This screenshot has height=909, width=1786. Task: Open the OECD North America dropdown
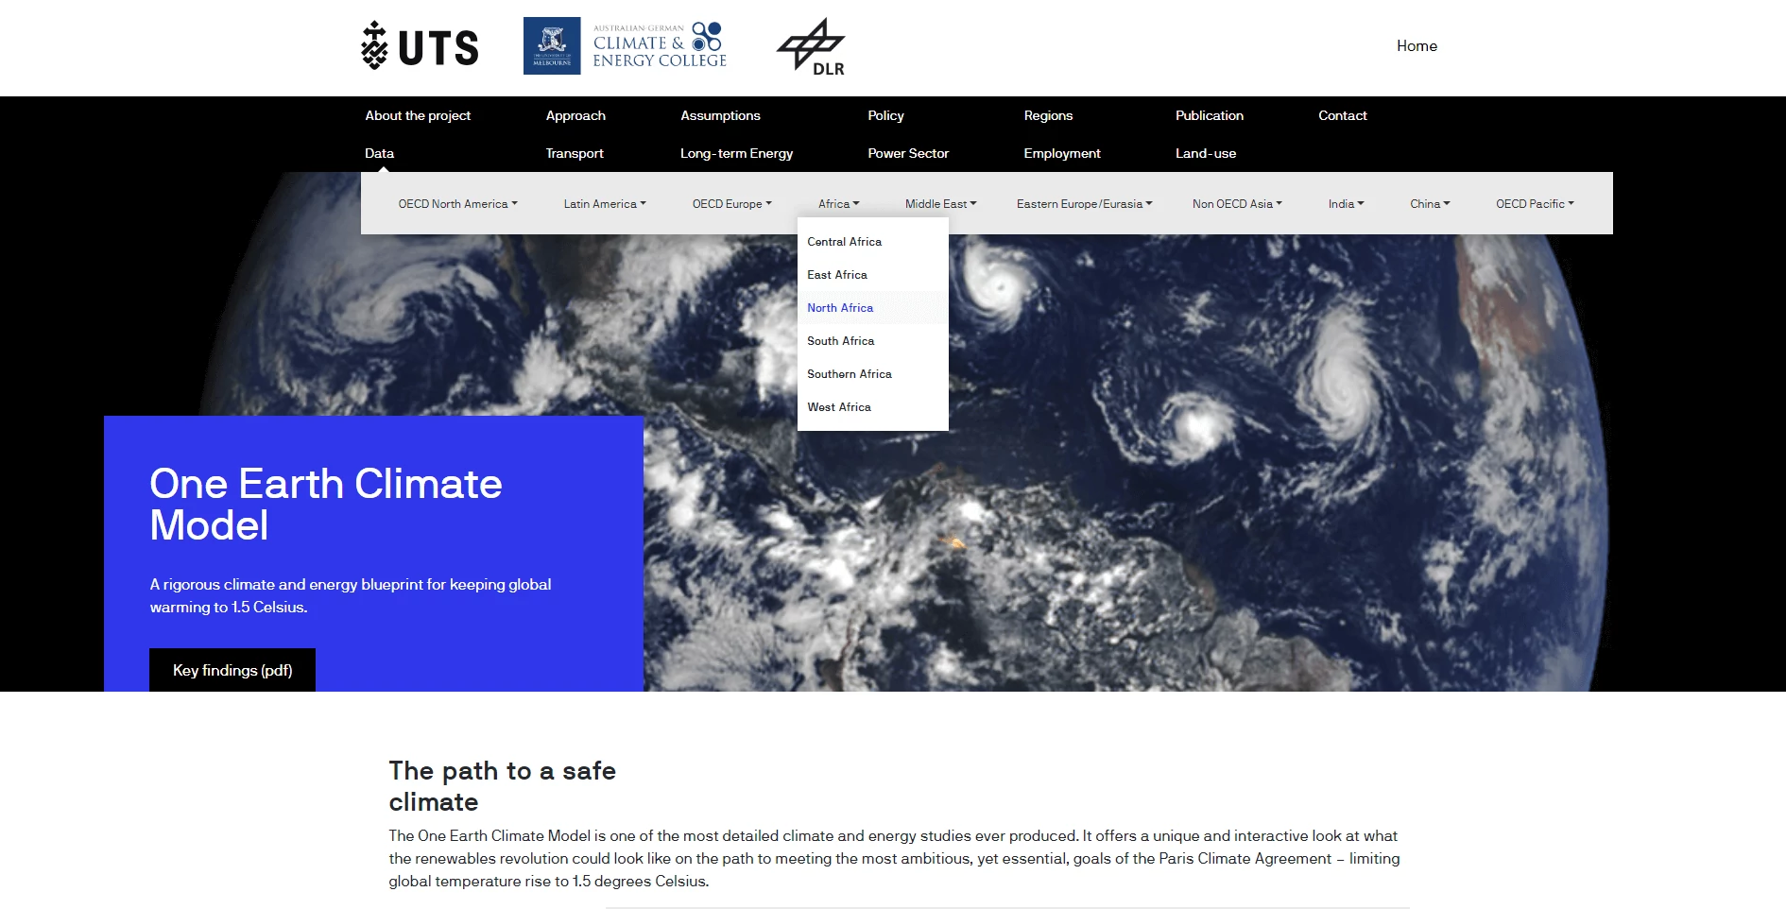[457, 203]
